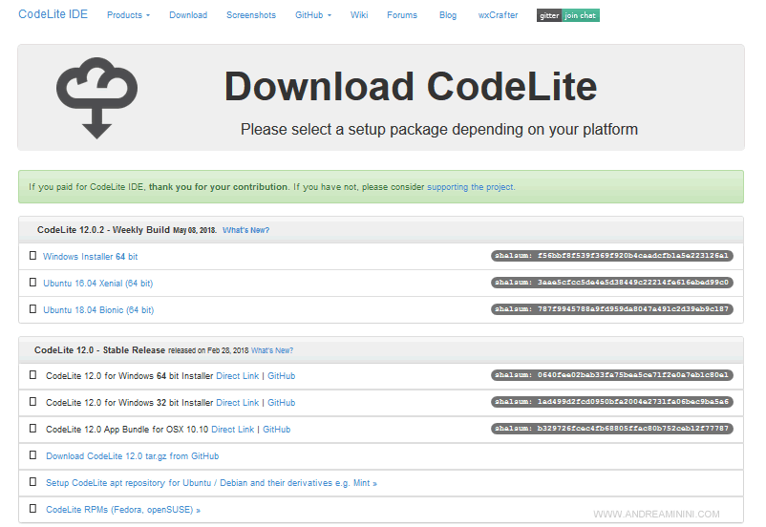Click the icon beside the apt repository entry
Screen dimensions: 766x527
tap(33, 483)
